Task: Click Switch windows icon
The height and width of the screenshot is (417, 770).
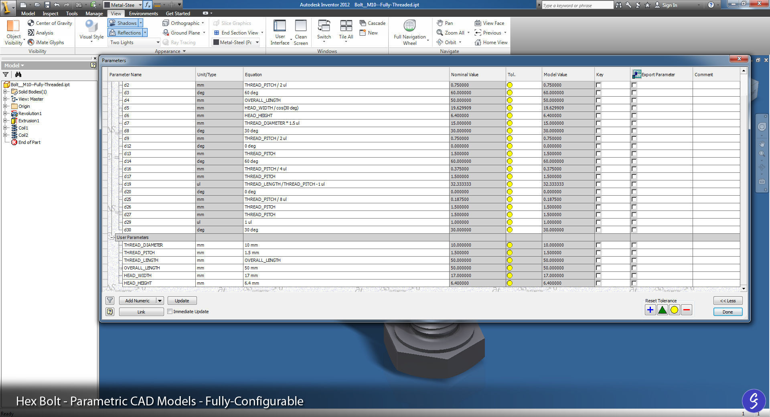Action: tap(324, 26)
